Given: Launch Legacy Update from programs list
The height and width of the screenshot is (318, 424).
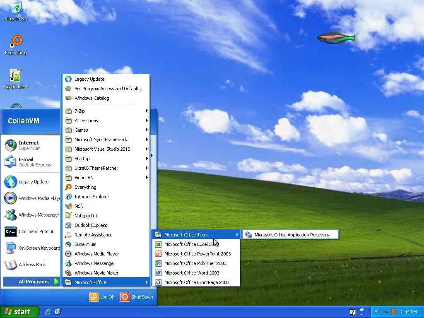Looking at the screenshot, I should [106, 79].
